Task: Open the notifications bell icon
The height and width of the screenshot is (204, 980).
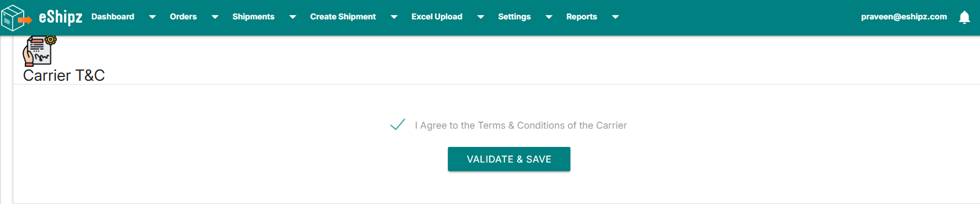Action: (964, 17)
